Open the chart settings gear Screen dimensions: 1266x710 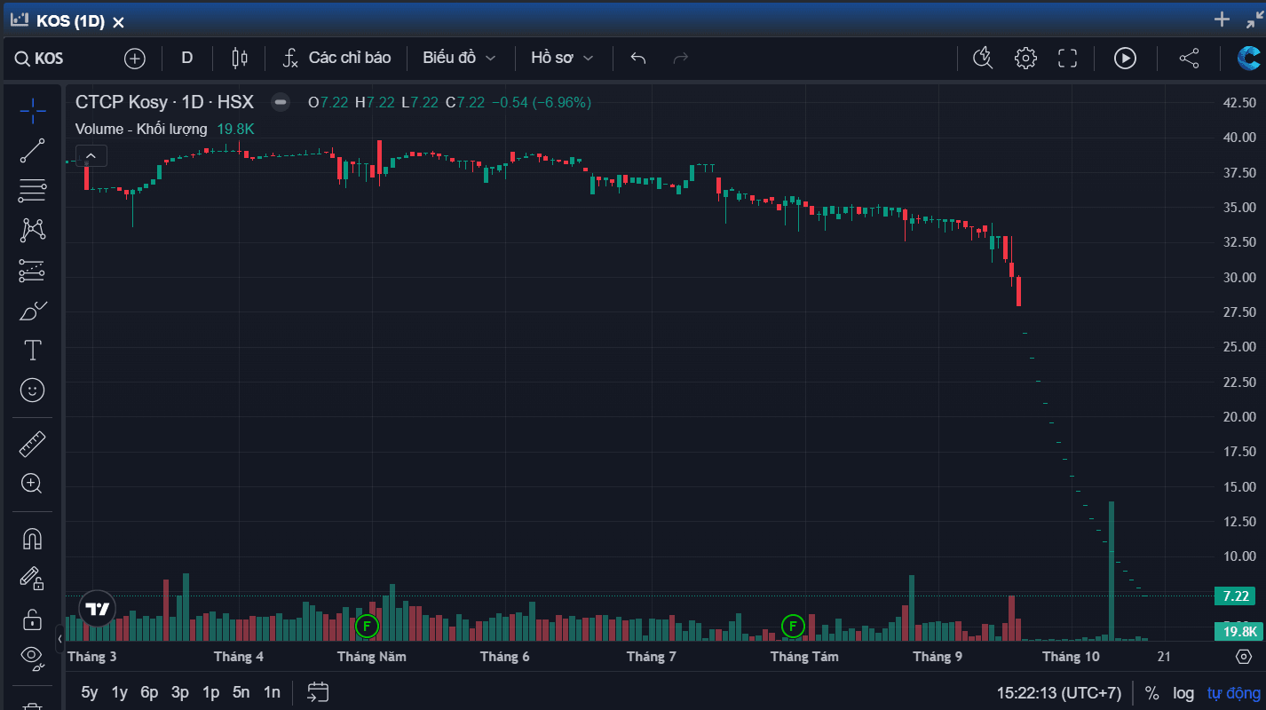pyautogui.click(x=1025, y=59)
